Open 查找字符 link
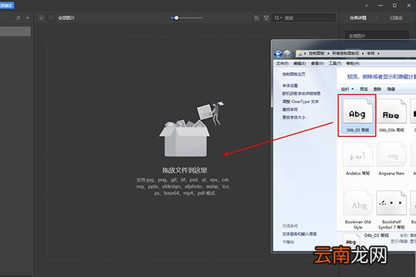The width and height of the screenshot is (416, 277). click(290, 109)
